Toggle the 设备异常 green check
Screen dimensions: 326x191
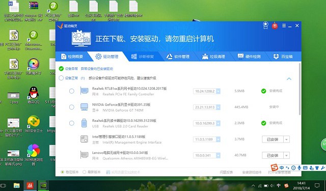(x=61, y=69)
